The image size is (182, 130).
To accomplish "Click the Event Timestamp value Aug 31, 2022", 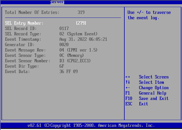I will (83, 39).
